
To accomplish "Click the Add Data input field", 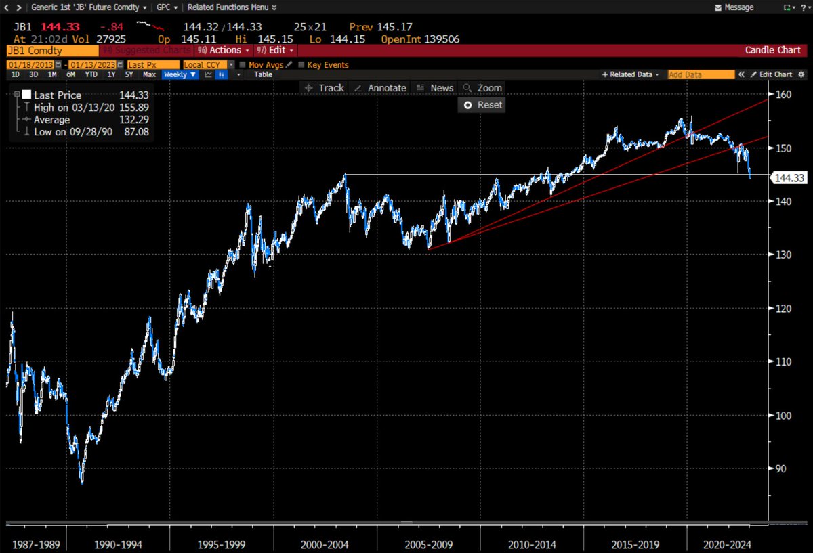I will click(x=701, y=74).
